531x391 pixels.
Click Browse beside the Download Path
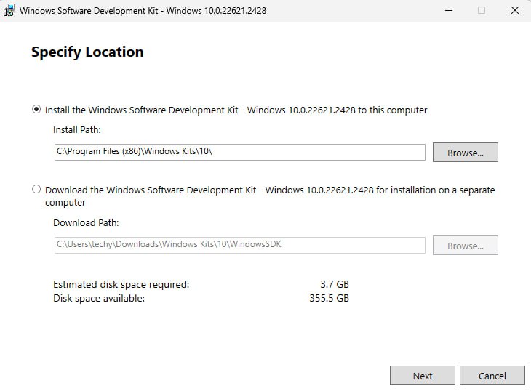tap(465, 246)
